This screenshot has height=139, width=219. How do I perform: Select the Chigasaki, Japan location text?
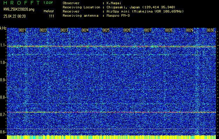pos(141,7)
